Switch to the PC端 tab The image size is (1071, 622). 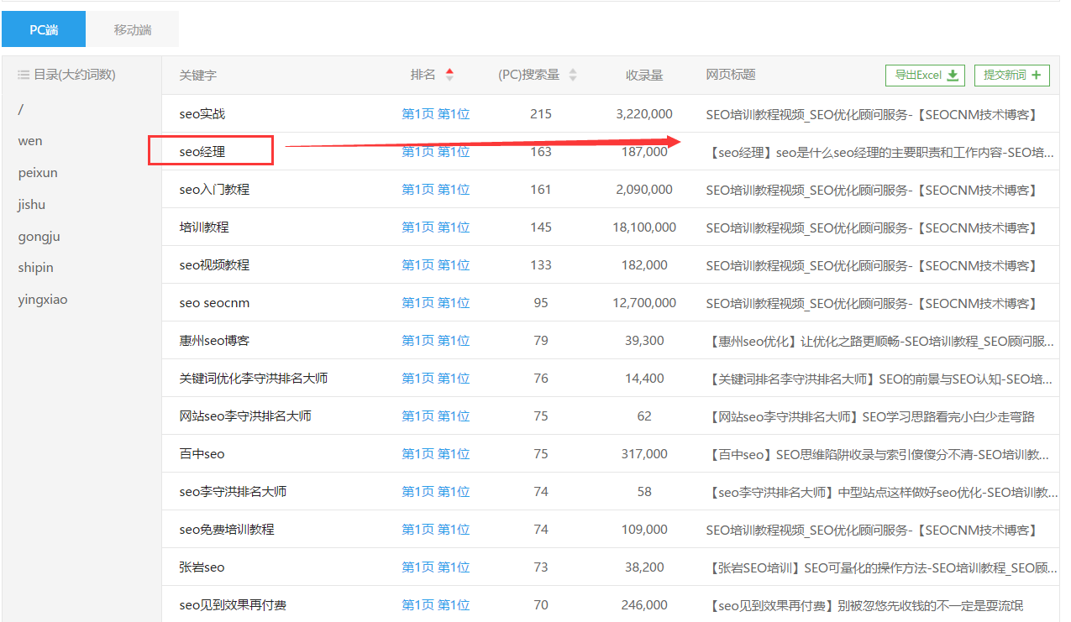pyautogui.click(x=44, y=29)
